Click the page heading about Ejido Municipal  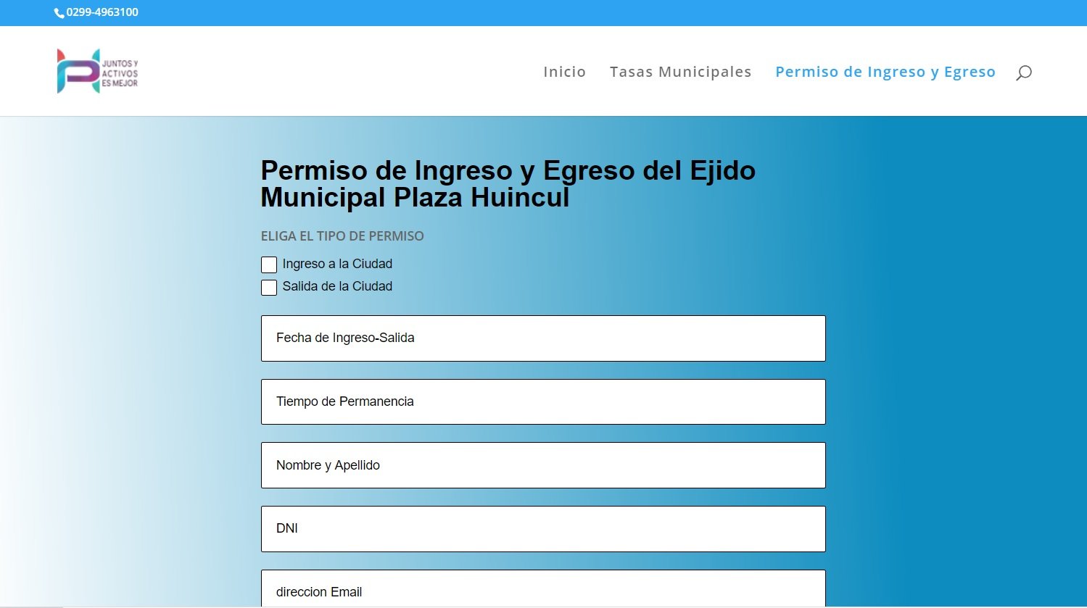point(508,184)
